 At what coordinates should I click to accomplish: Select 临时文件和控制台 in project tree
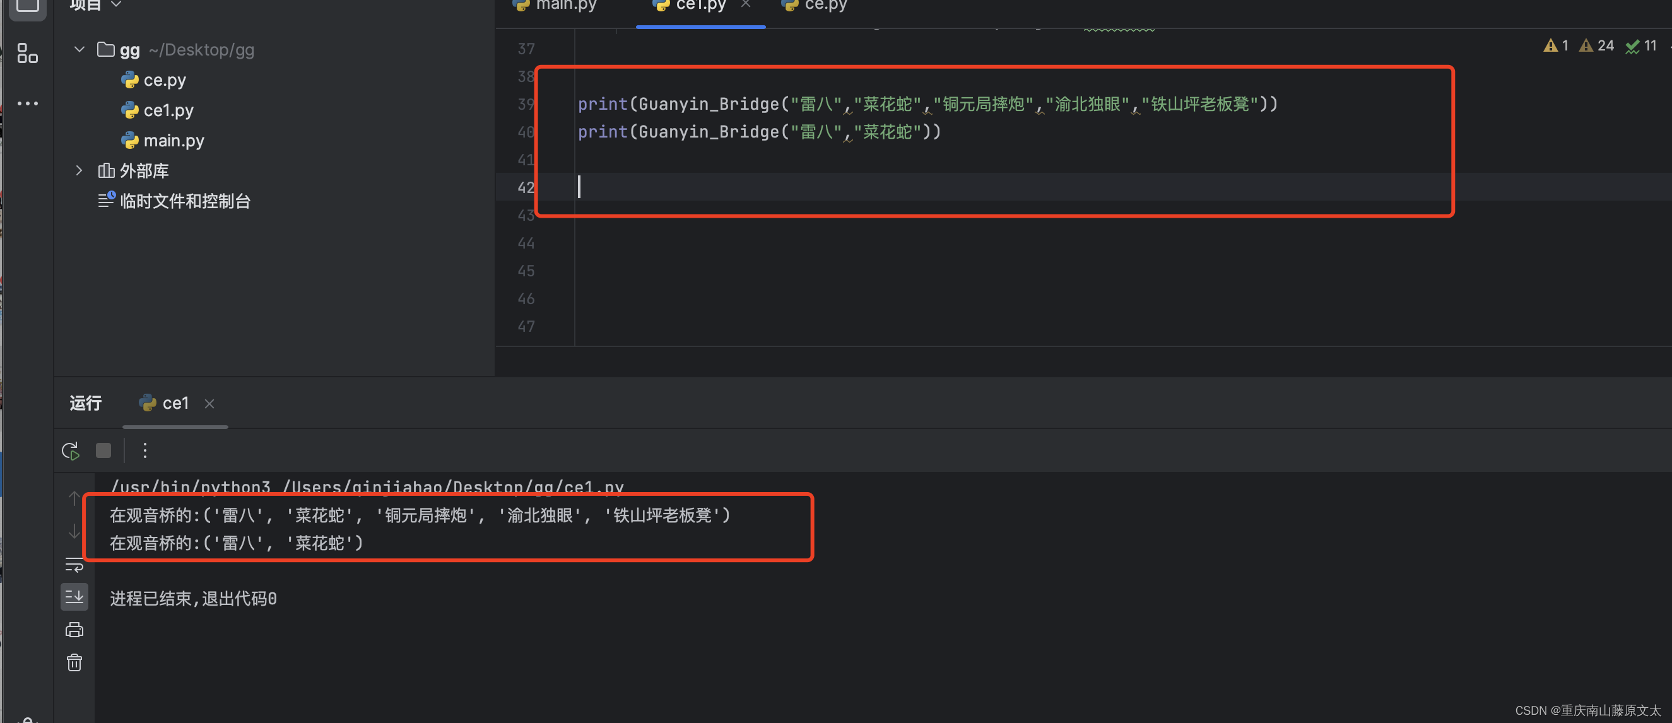[184, 201]
